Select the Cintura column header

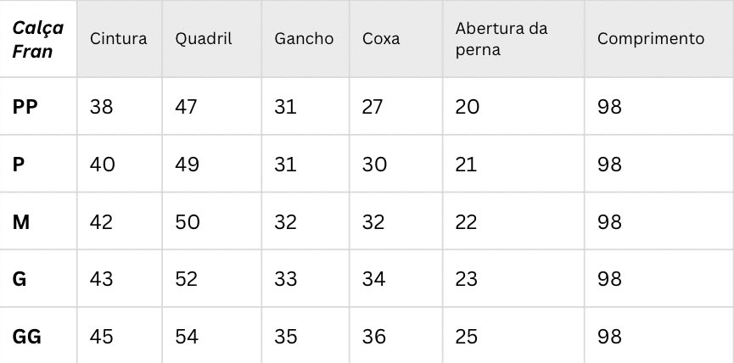[119, 39]
